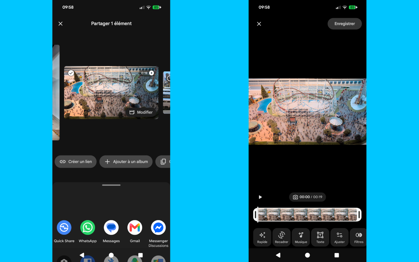Tap the Android back button in the editor
This screenshot has height=262, width=419.
(278, 255)
